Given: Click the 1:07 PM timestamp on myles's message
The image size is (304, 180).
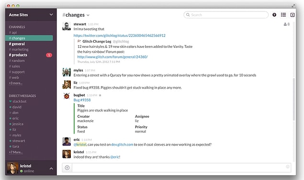Looking at the screenshot, I should [90, 70].
